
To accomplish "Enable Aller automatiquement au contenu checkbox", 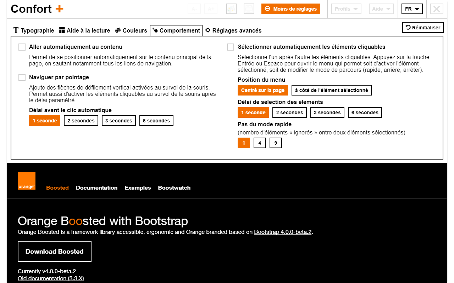I will tap(22, 47).
